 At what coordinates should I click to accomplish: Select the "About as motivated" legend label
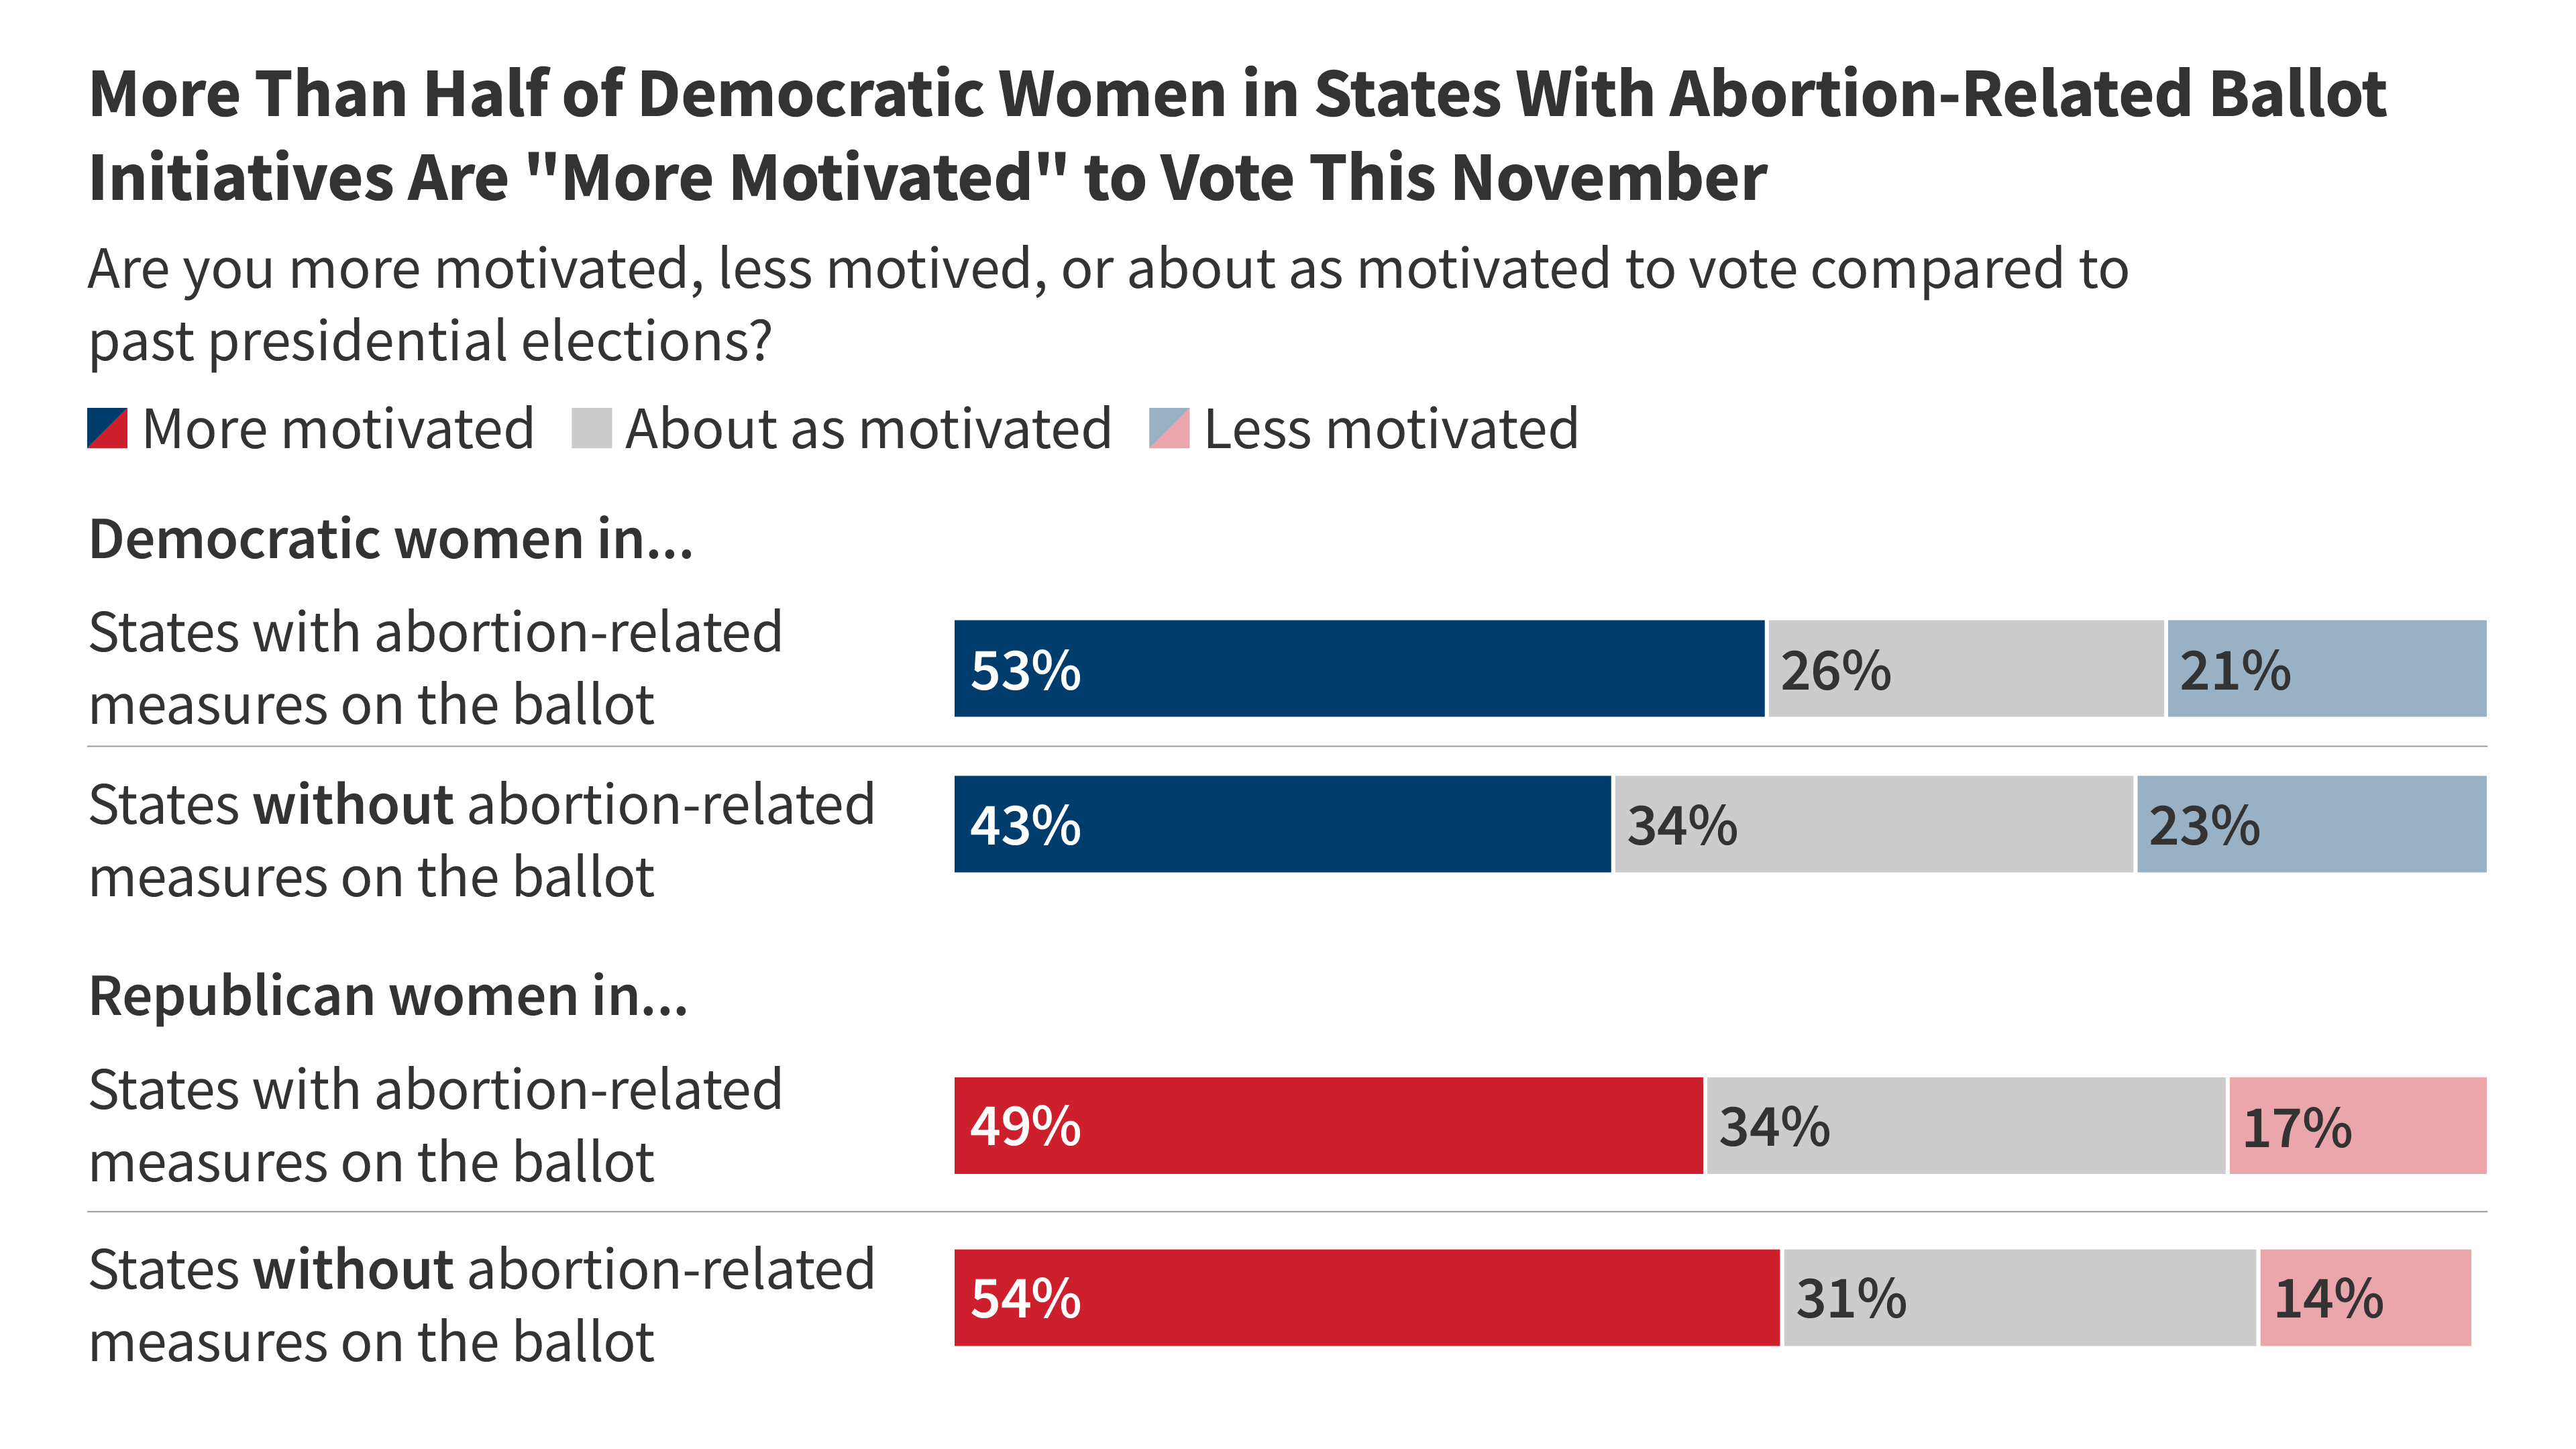tap(868, 429)
